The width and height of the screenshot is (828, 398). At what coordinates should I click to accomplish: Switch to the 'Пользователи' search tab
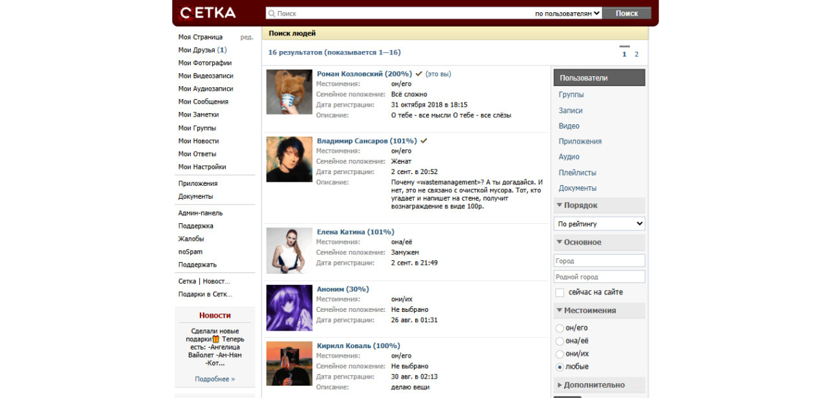pos(600,78)
